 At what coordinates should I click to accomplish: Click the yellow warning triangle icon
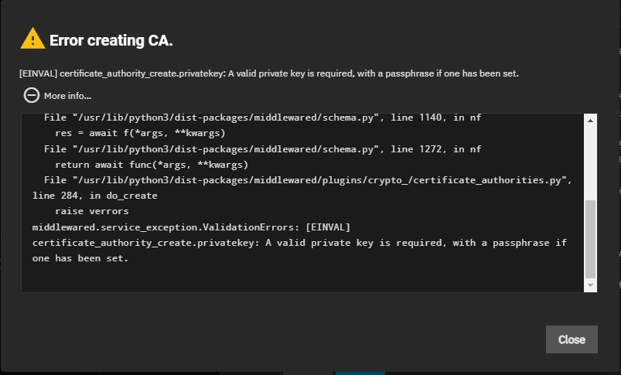pos(32,39)
